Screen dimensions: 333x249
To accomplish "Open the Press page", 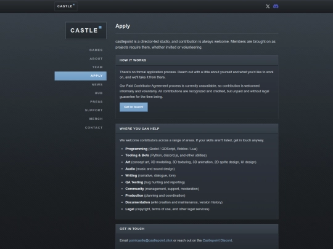I will pos(96,102).
